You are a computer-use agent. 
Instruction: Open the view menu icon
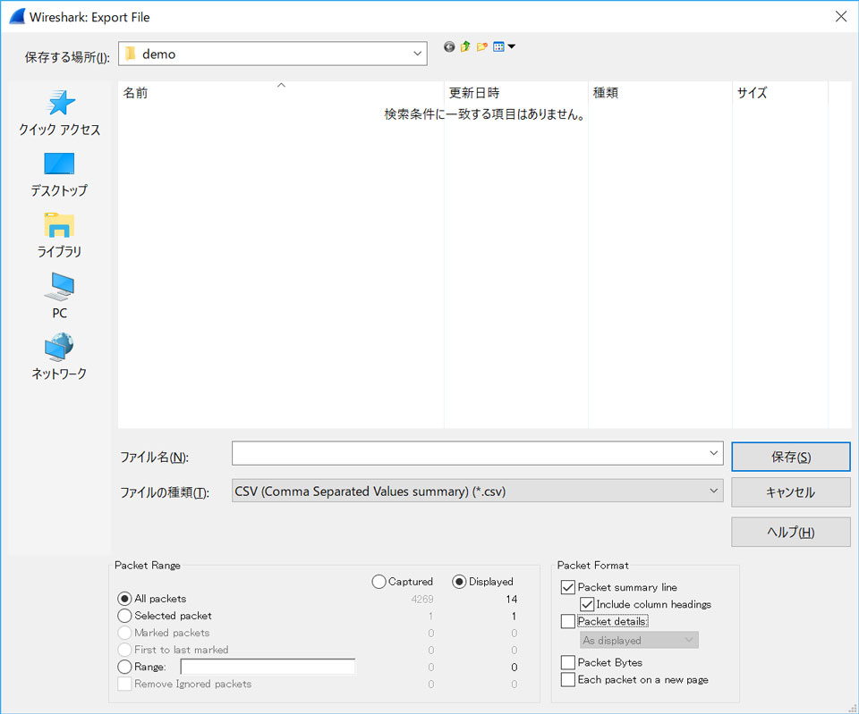click(x=498, y=47)
